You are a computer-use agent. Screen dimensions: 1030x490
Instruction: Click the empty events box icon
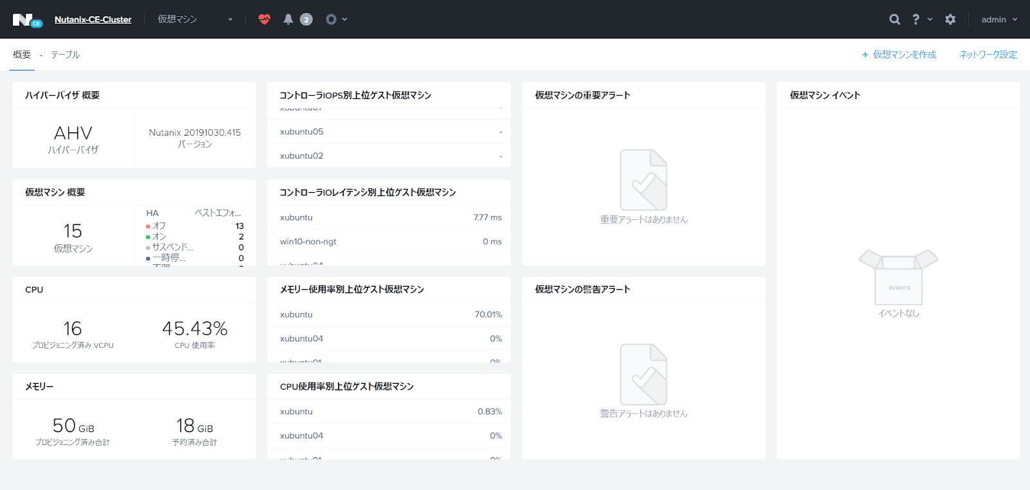click(899, 277)
